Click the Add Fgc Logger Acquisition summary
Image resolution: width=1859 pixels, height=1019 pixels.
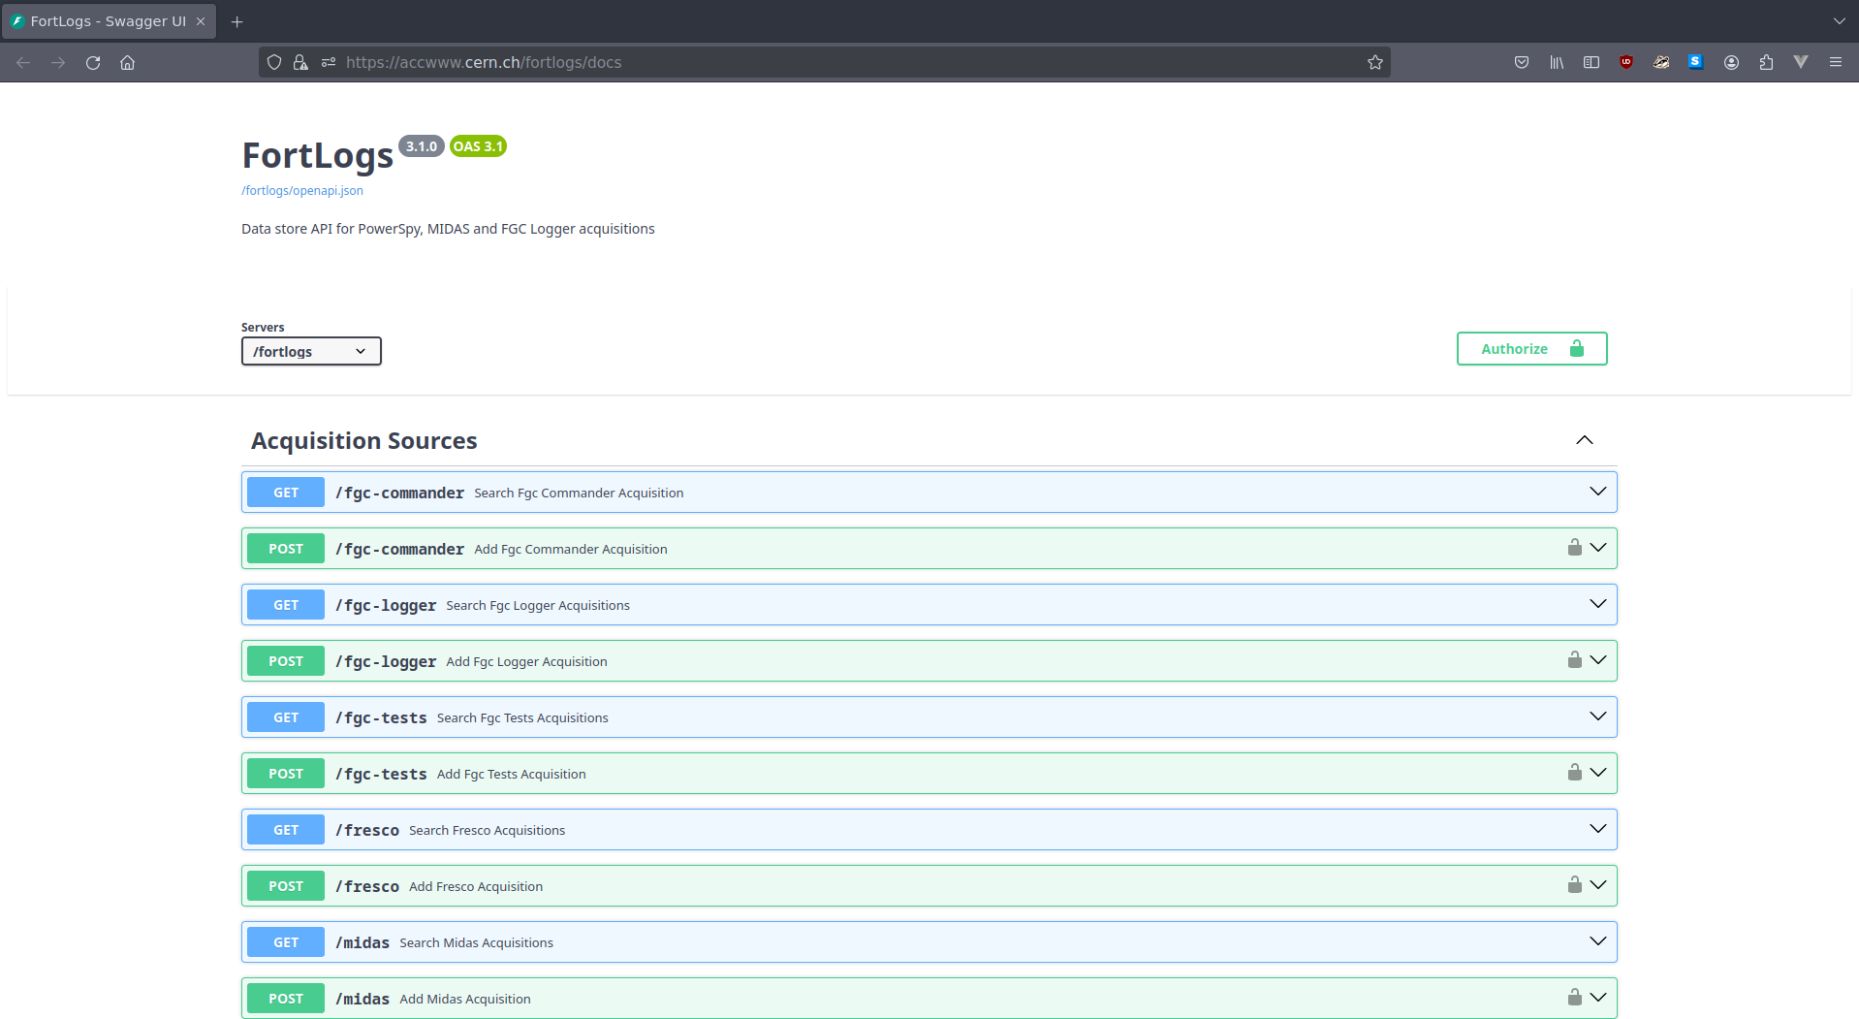[x=526, y=661]
